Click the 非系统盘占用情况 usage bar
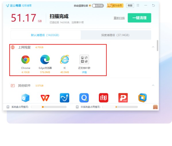This screenshot has width=172, height=146. coord(120,107)
